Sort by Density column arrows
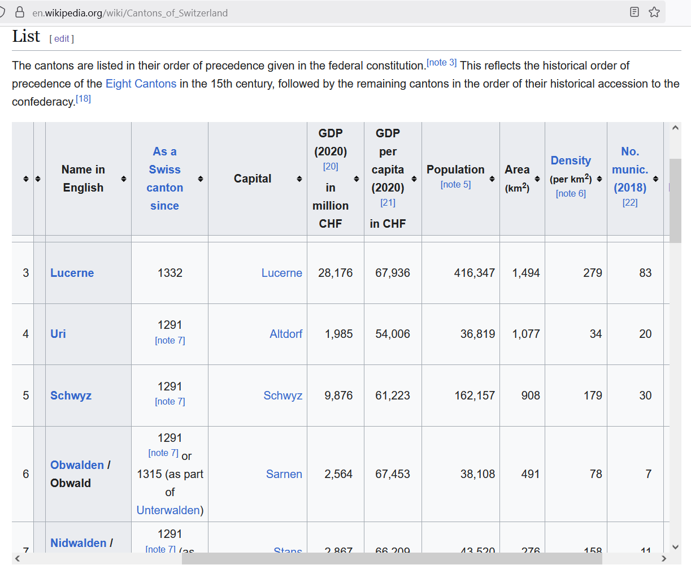The image size is (691, 569). pyautogui.click(x=599, y=179)
